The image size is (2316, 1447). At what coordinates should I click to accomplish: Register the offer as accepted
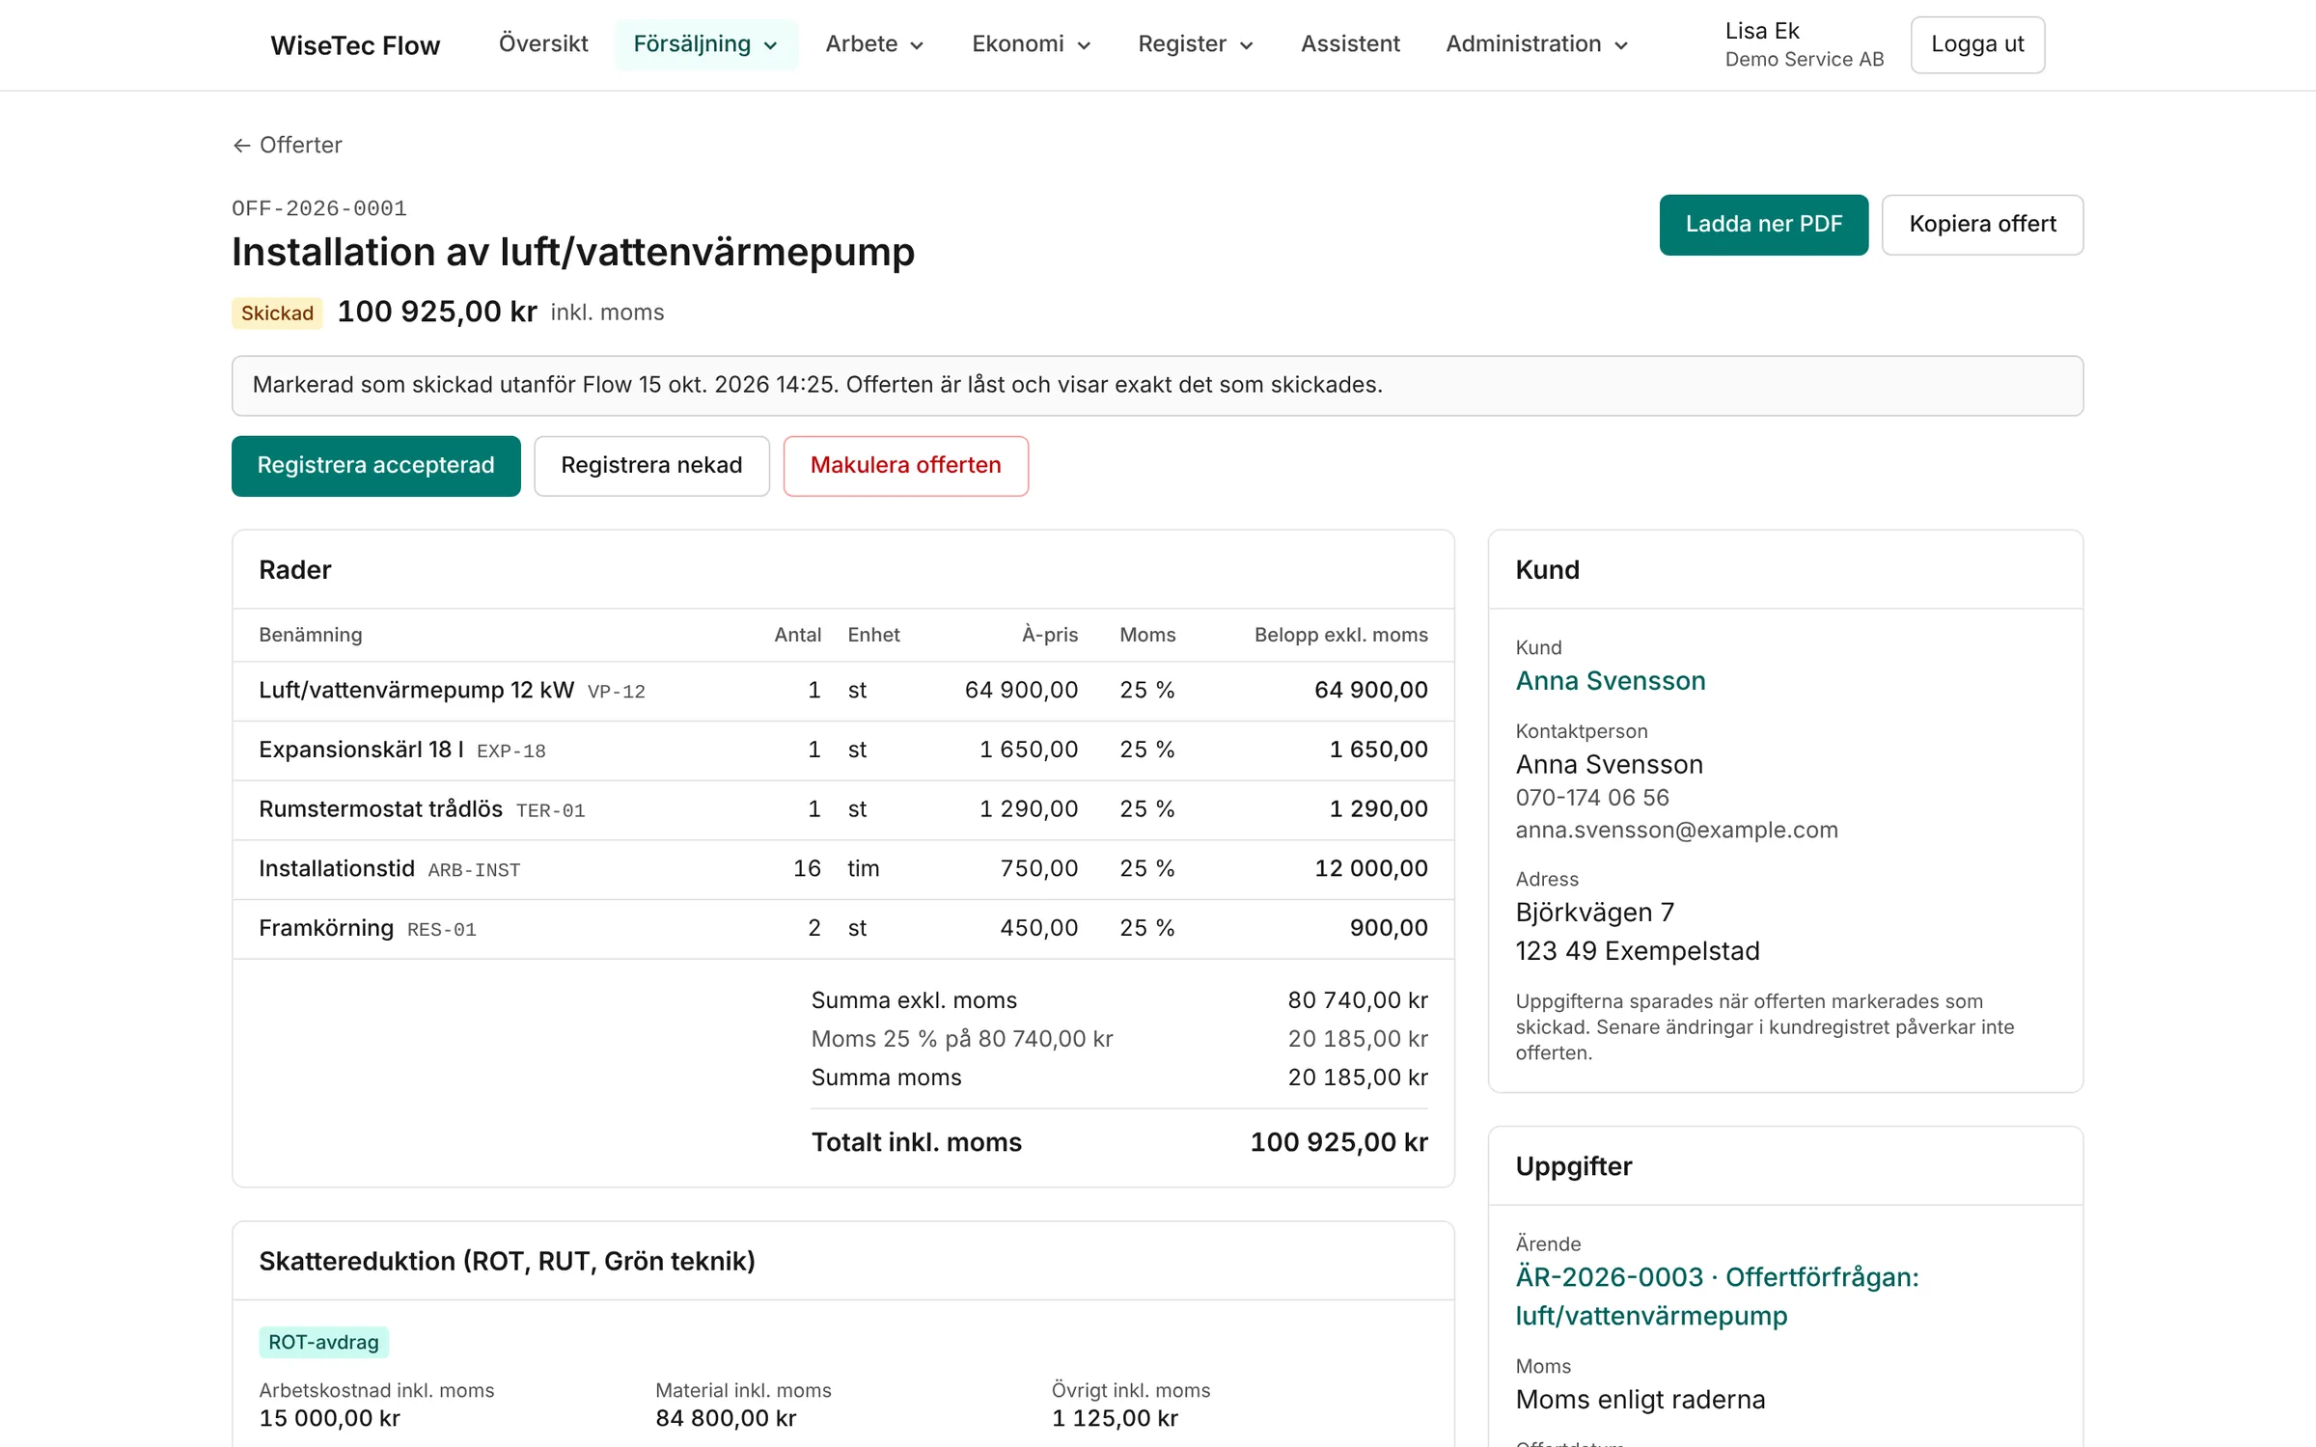(x=376, y=466)
